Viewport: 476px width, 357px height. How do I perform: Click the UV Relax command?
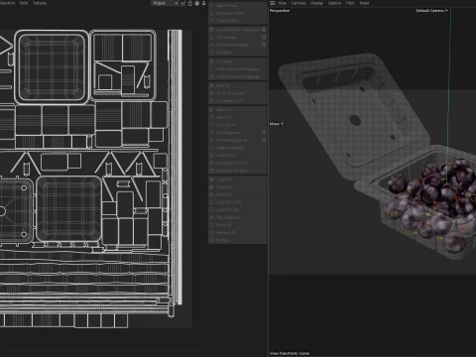pos(237,61)
